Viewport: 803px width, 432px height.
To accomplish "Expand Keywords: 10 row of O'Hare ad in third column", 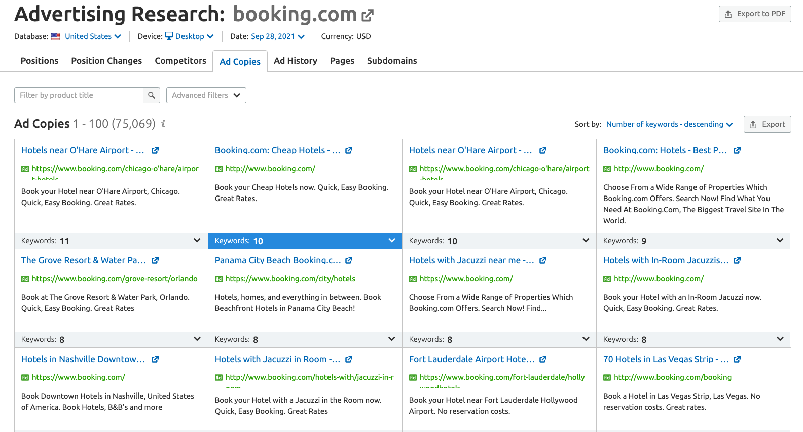I will click(x=499, y=241).
